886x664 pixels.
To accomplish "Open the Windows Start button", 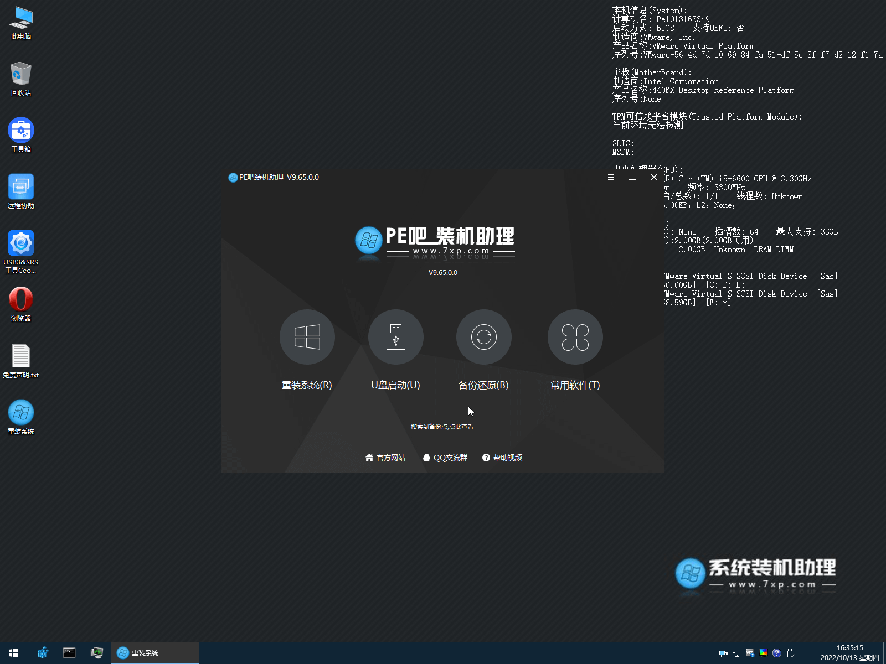I will [13, 653].
